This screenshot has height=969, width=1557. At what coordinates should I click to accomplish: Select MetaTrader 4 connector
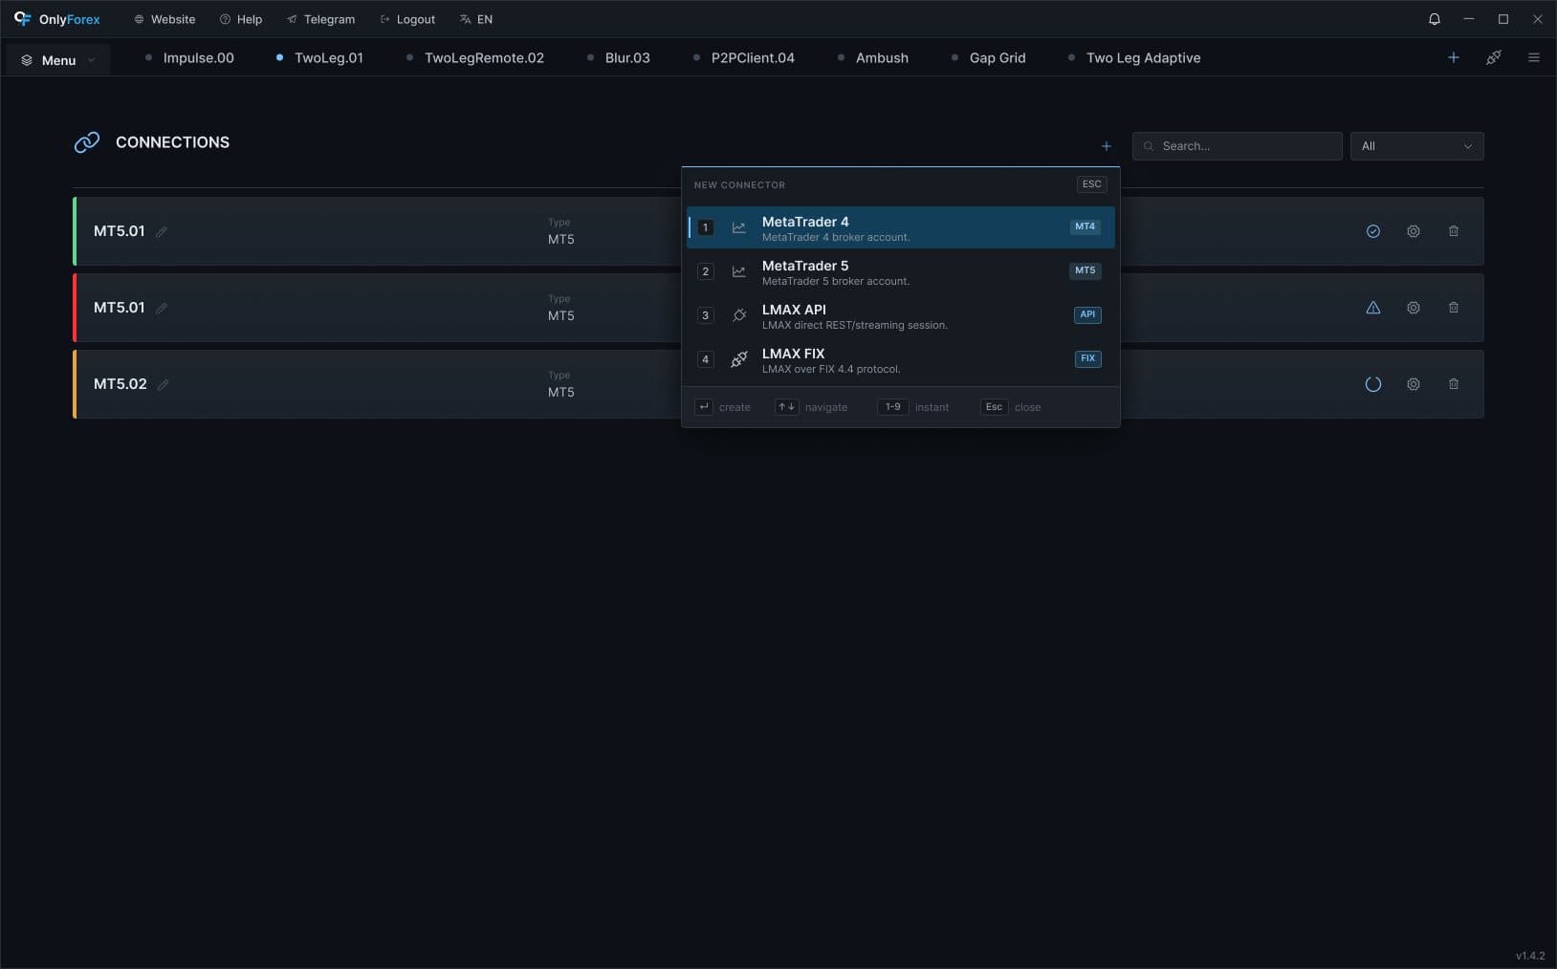pyautogui.click(x=901, y=227)
